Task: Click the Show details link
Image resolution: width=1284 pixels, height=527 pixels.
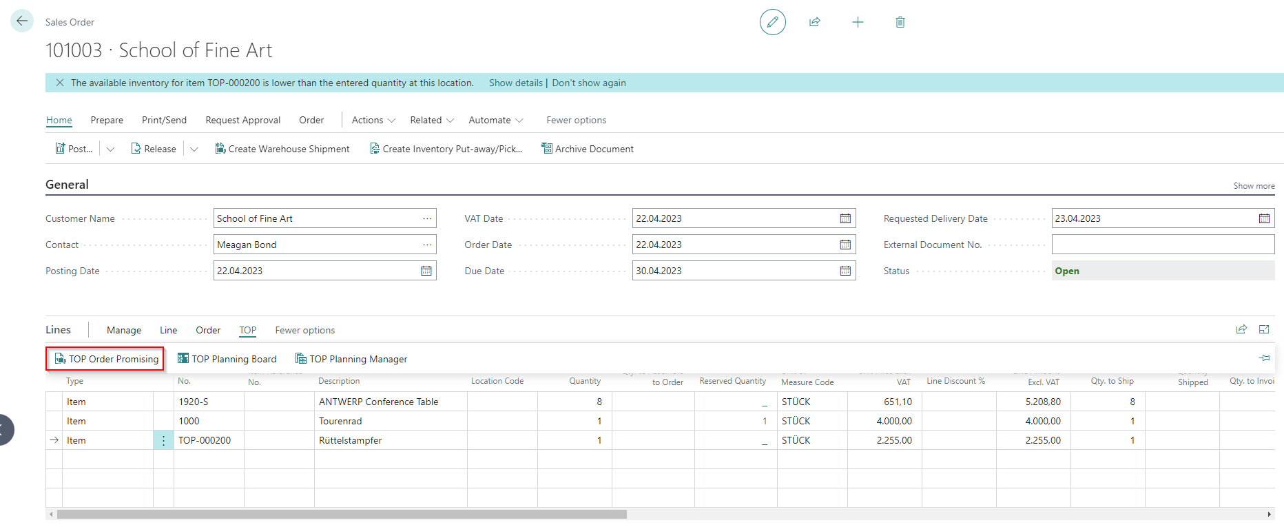Action: (515, 83)
